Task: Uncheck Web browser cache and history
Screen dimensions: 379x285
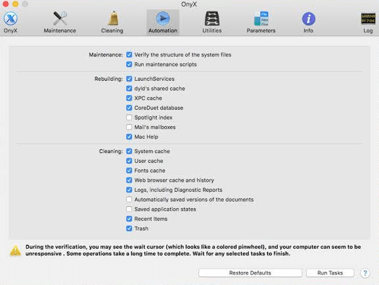Action: [x=129, y=180]
